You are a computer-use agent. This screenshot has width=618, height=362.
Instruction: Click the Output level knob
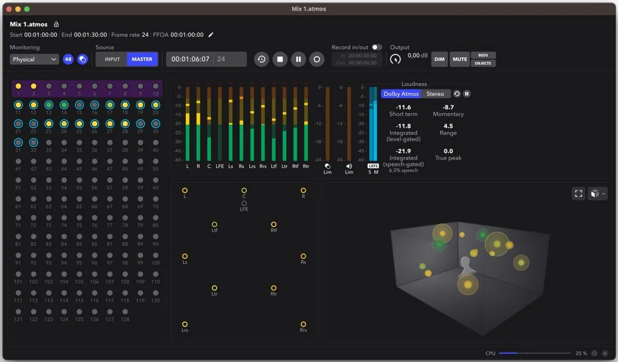(395, 59)
